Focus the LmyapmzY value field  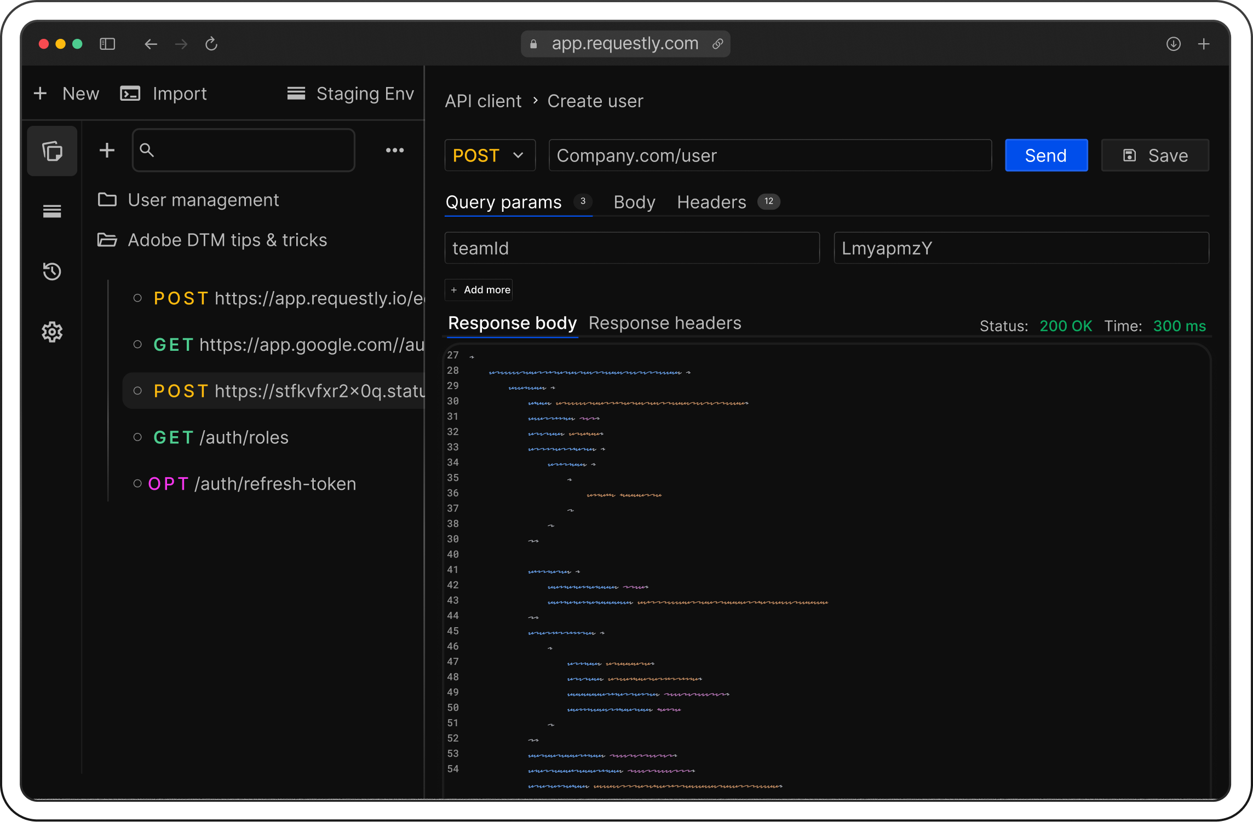point(1021,248)
